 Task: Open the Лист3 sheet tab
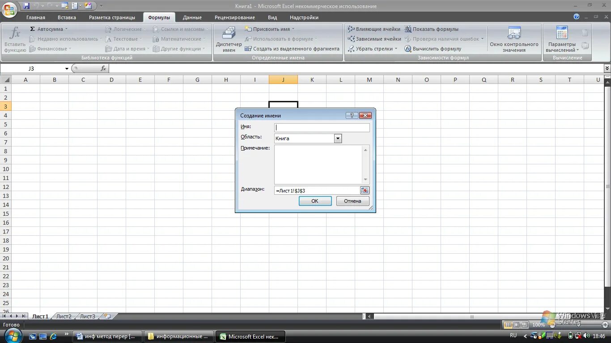pos(87,316)
